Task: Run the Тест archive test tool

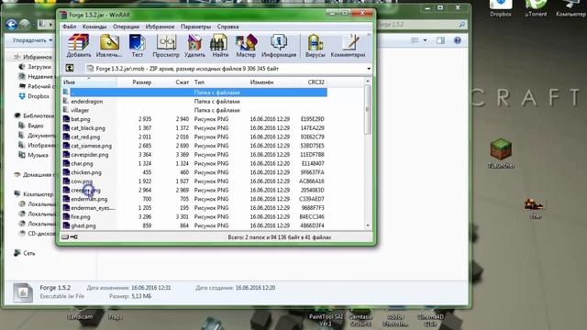Action: point(137,46)
